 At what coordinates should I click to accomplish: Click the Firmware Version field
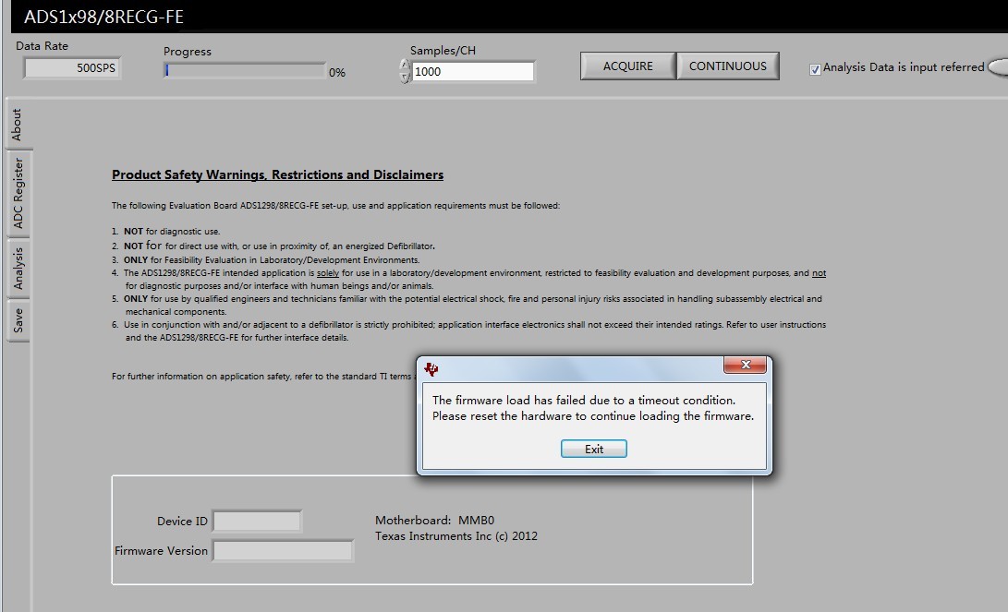click(283, 551)
